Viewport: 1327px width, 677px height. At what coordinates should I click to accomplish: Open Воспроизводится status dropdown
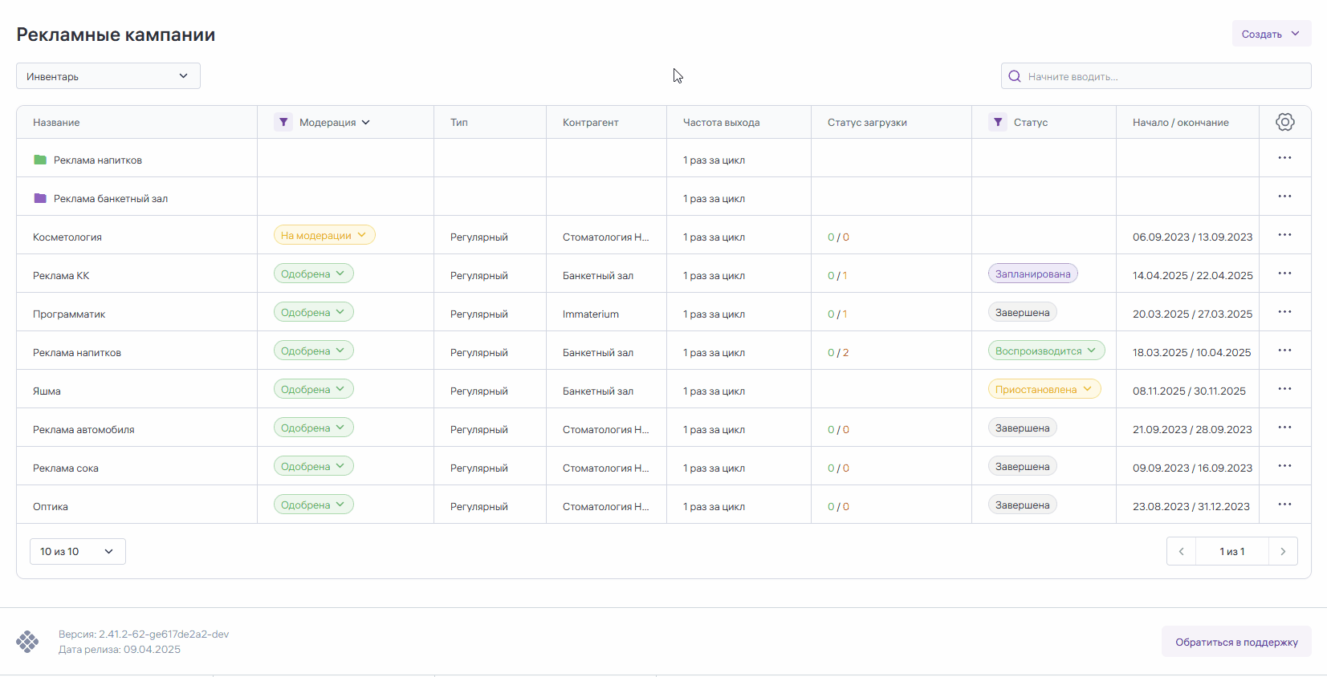[x=1045, y=351]
